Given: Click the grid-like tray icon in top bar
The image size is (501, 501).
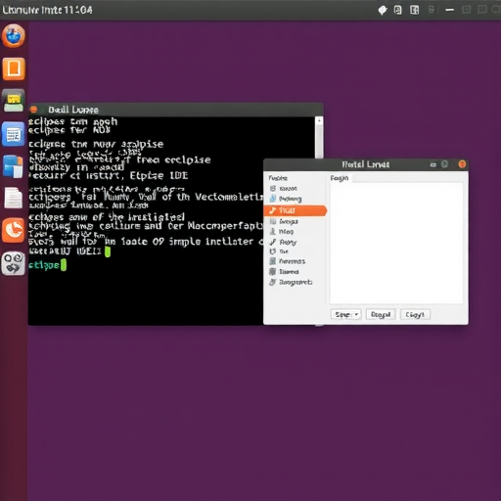Looking at the screenshot, I should pos(415,10).
